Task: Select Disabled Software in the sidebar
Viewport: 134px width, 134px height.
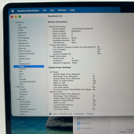Action: [28, 109]
